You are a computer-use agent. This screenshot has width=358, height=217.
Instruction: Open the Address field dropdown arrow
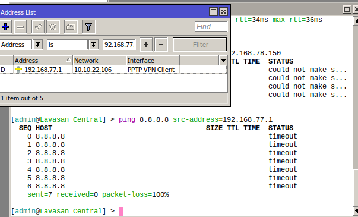point(37,45)
